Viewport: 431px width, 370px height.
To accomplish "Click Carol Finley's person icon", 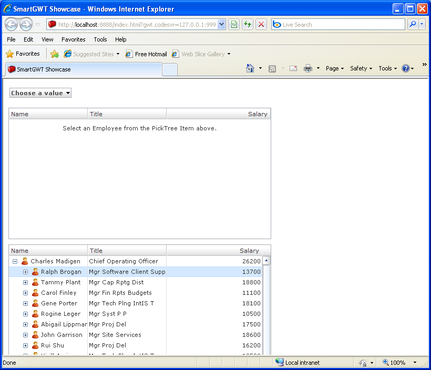I will (35, 293).
